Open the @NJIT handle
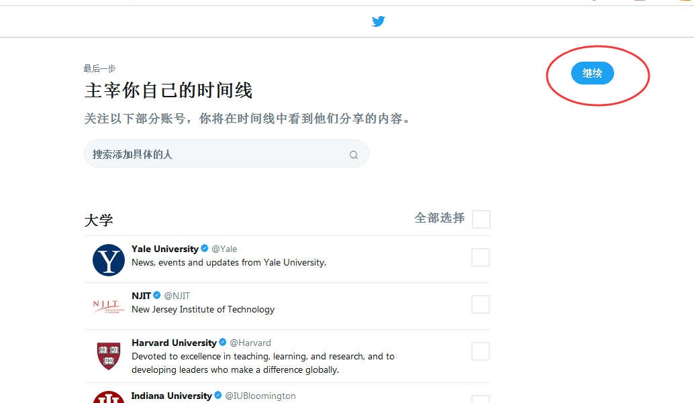The image size is (694, 403). coord(177,296)
